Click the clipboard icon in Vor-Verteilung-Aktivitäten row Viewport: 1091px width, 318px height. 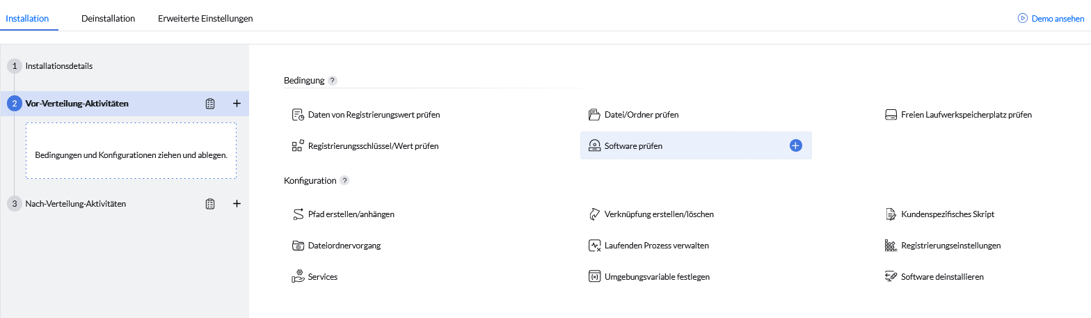tap(210, 104)
